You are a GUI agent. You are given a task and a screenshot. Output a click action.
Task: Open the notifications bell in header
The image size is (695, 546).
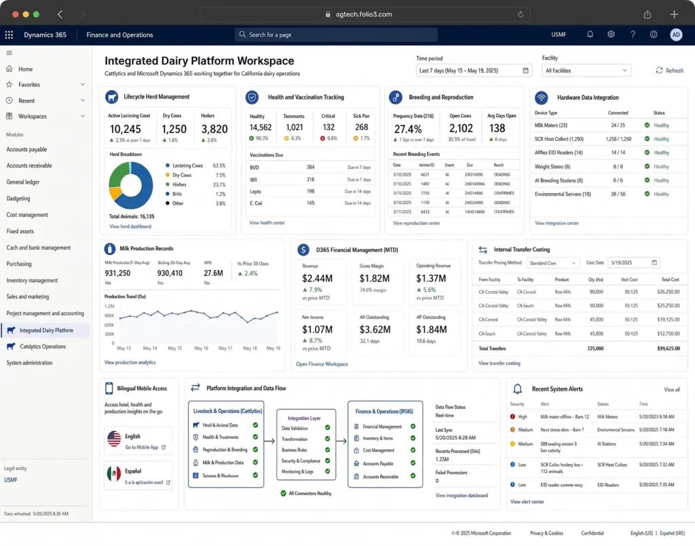(590, 34)
